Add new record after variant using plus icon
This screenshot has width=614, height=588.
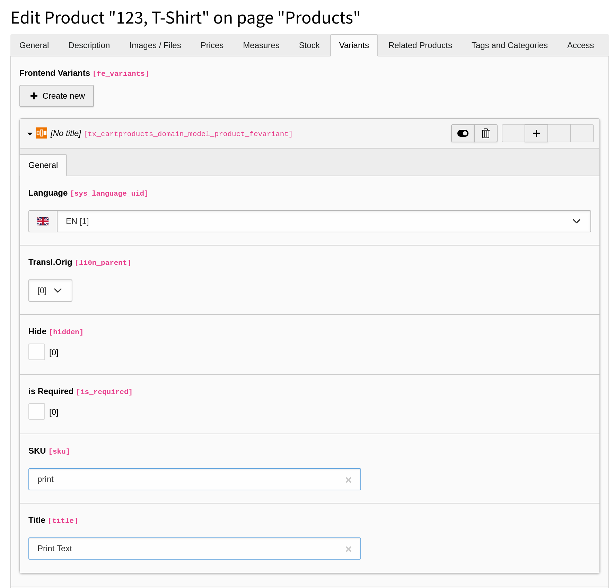click(536, 133)
